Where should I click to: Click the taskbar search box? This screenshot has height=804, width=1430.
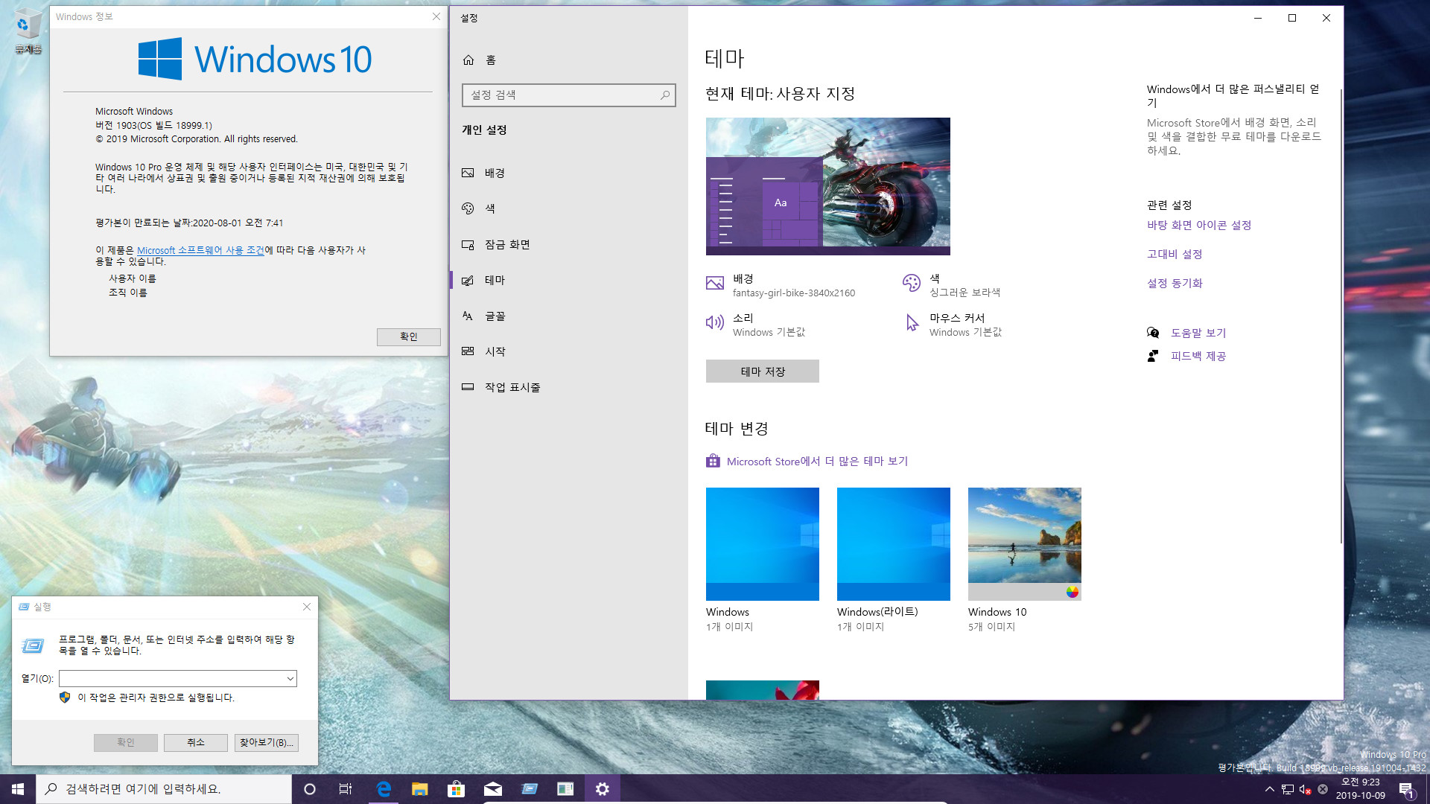tap(164, 789)
